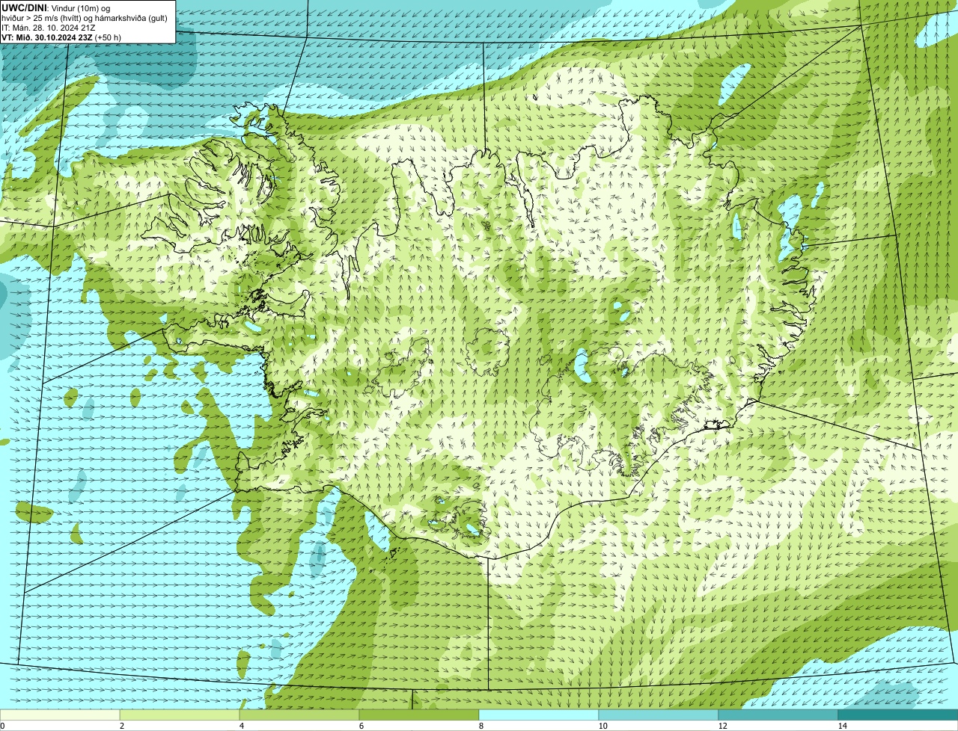Click the dark teal above-14 legend swatch
This screenshot has height=731, width=958.
[x=898, y=715]
